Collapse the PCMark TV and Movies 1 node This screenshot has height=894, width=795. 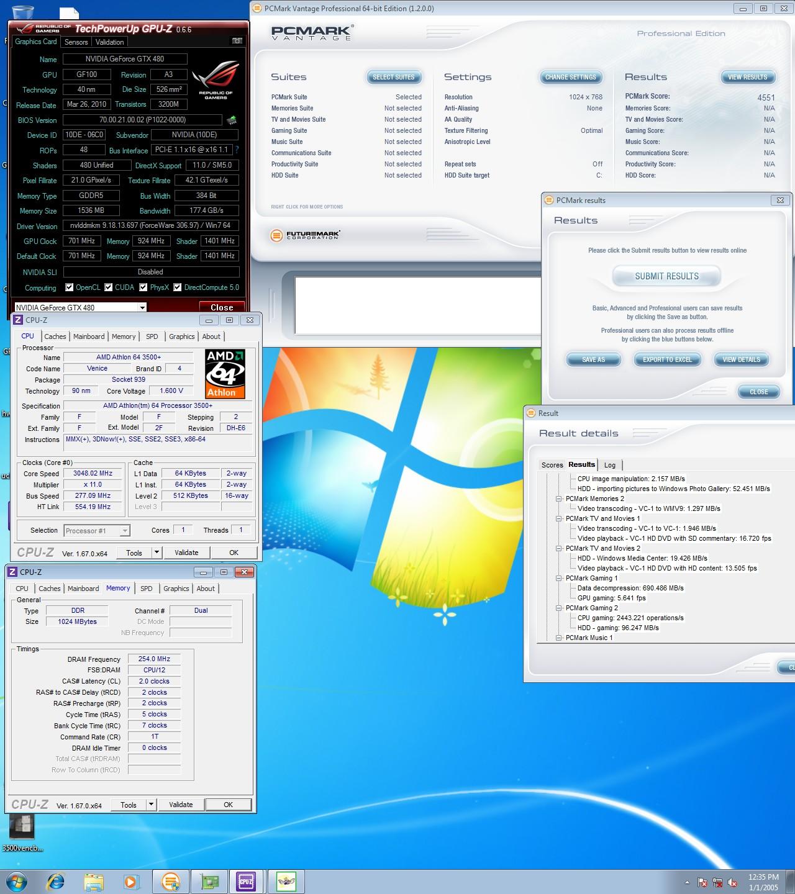coord(559,518)
